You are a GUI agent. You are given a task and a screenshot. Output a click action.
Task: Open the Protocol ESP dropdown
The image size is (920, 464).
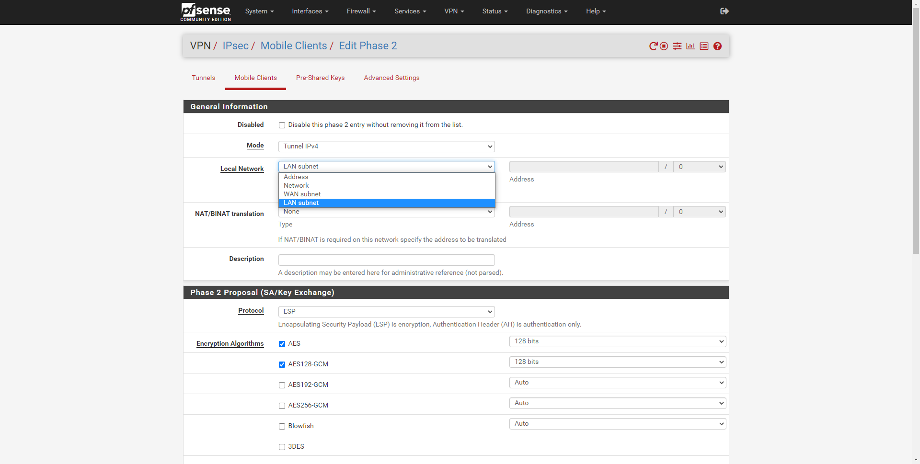coord(386,311)
